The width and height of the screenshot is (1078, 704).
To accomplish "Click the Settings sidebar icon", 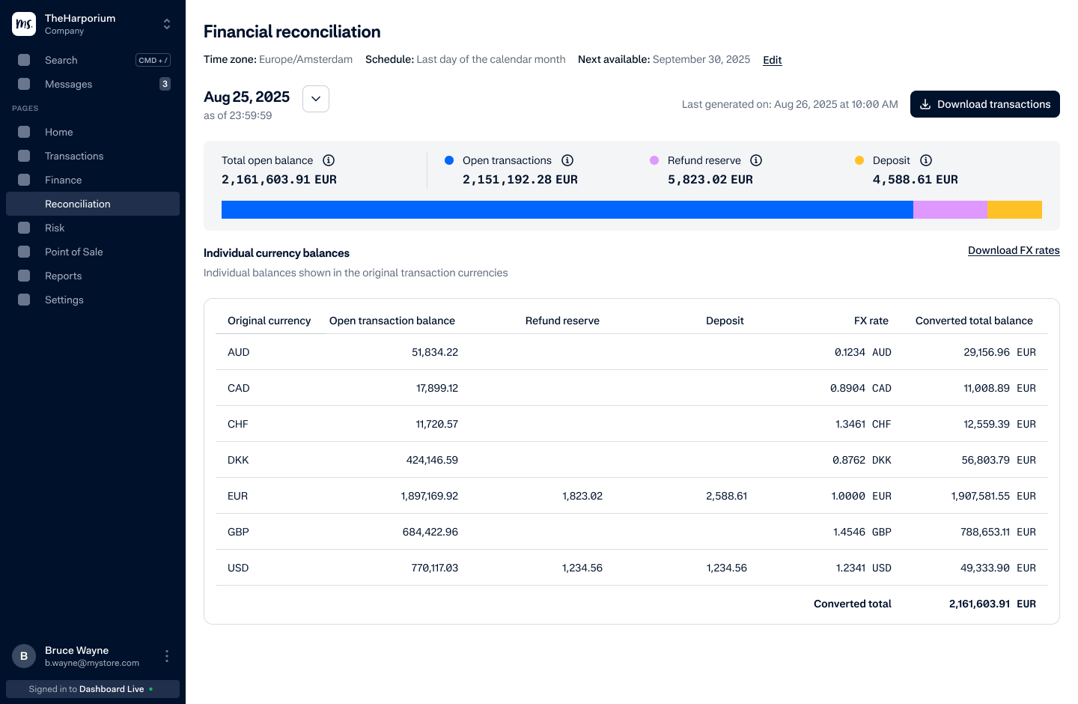I will click(x=24, y=300).
